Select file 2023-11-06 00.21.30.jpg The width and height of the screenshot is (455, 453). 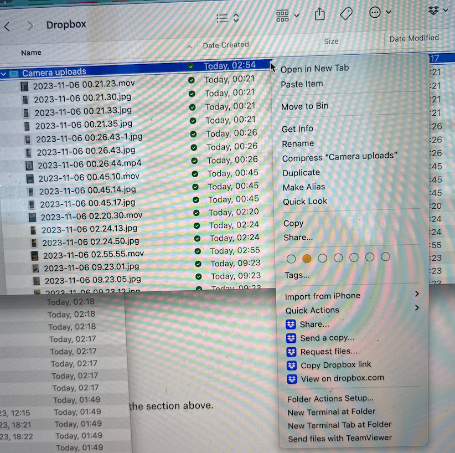click(82, 98)
